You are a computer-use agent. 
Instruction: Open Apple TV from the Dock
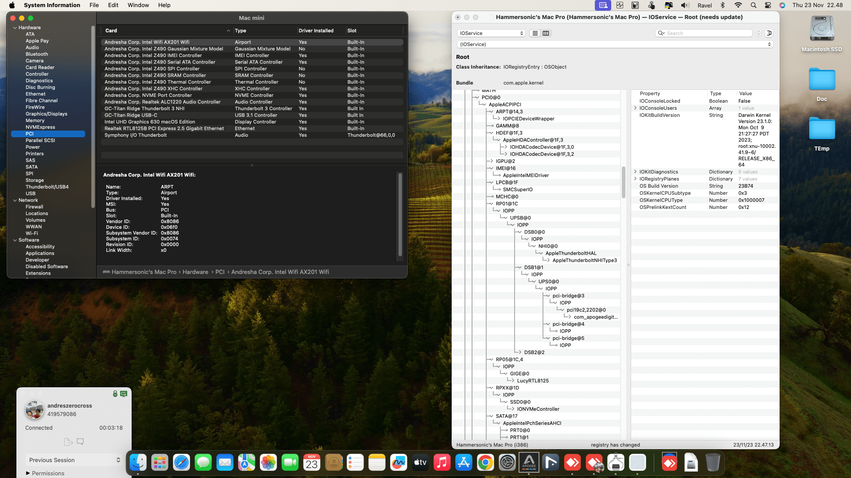click(420, 463)
